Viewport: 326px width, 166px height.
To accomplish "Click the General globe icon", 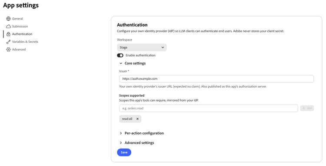I will 8,19.
